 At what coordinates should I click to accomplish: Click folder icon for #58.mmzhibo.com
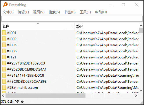(4, 87)
